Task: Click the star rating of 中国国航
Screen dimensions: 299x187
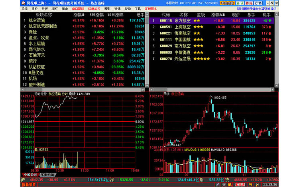Action: 198,39
